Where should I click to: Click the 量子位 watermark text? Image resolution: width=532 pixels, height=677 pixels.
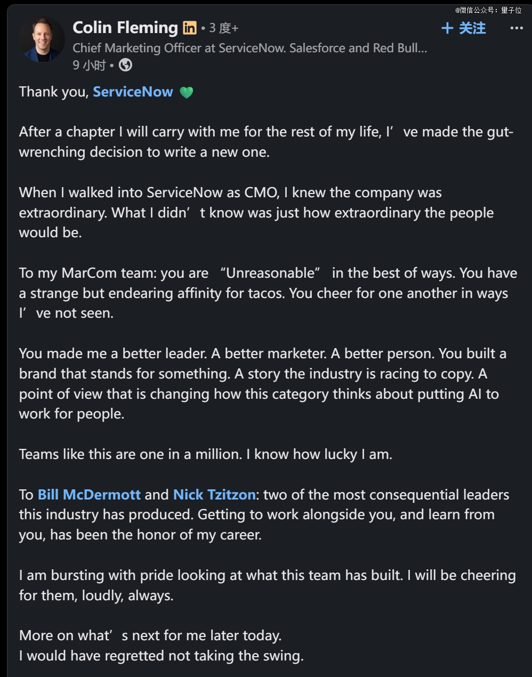pos(511,10)
